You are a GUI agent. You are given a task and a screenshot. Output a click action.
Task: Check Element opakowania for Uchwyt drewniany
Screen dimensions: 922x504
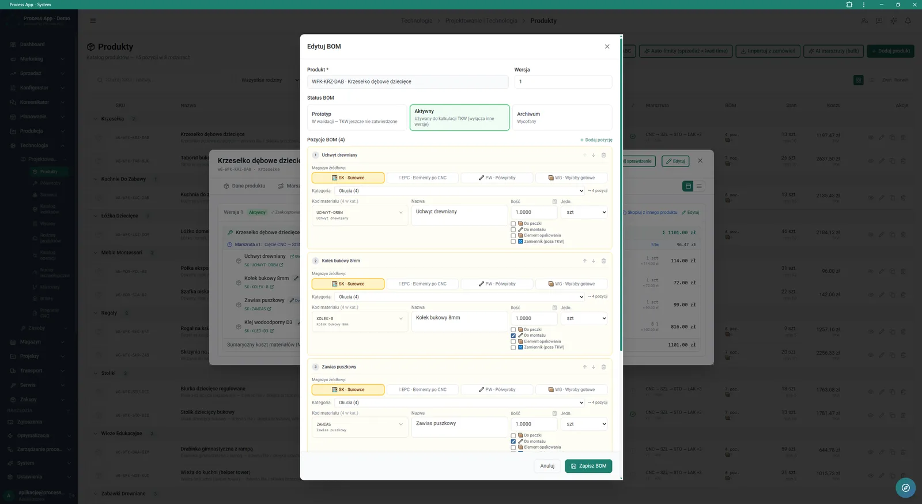[513, 236]
